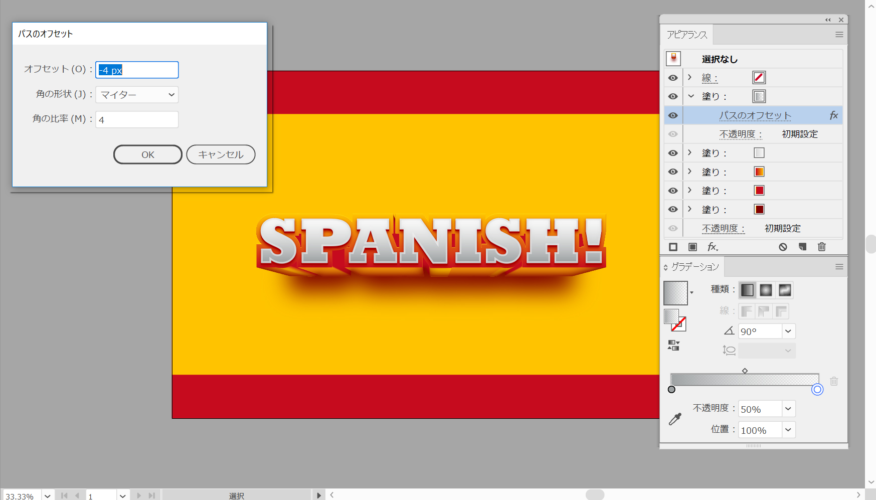Select the アピアランス panel tab

point(686,35)
